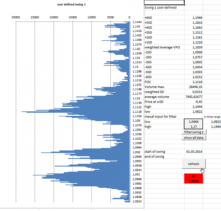
Task: Select the weighted Average VPO label
Action: pyautogui.click(x=162, y=47)
